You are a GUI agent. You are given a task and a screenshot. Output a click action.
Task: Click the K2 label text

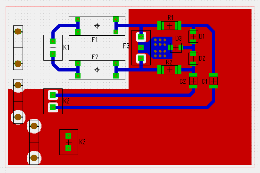66,101
